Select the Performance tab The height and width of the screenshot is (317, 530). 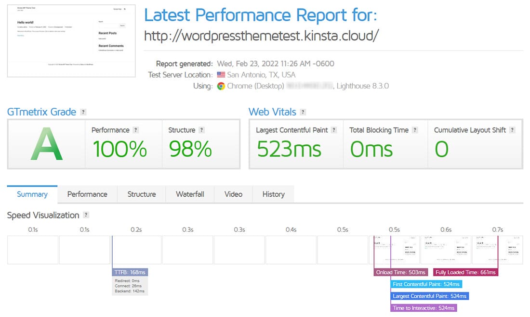click(87, 194)
